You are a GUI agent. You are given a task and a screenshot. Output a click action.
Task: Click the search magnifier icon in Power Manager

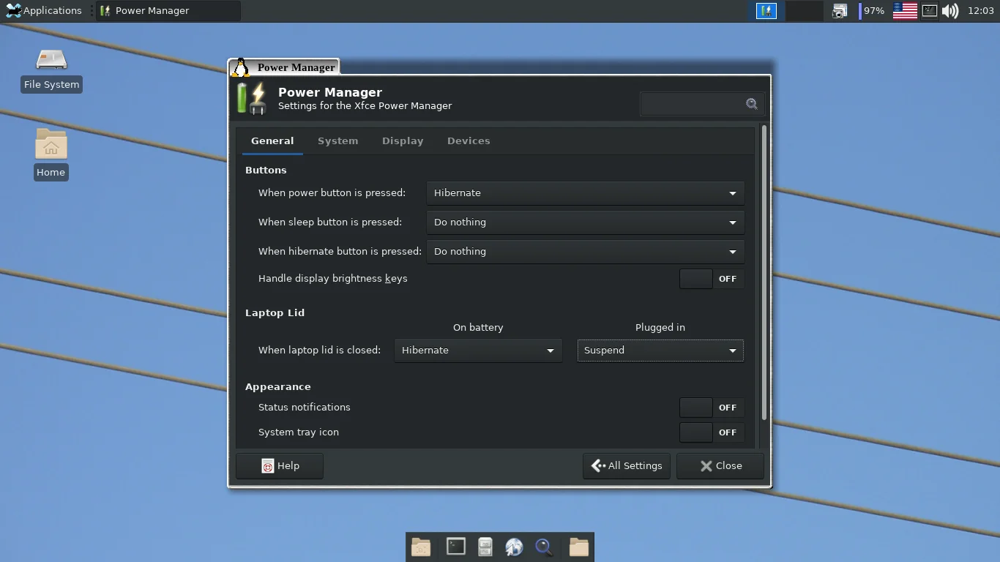[751, 104]
